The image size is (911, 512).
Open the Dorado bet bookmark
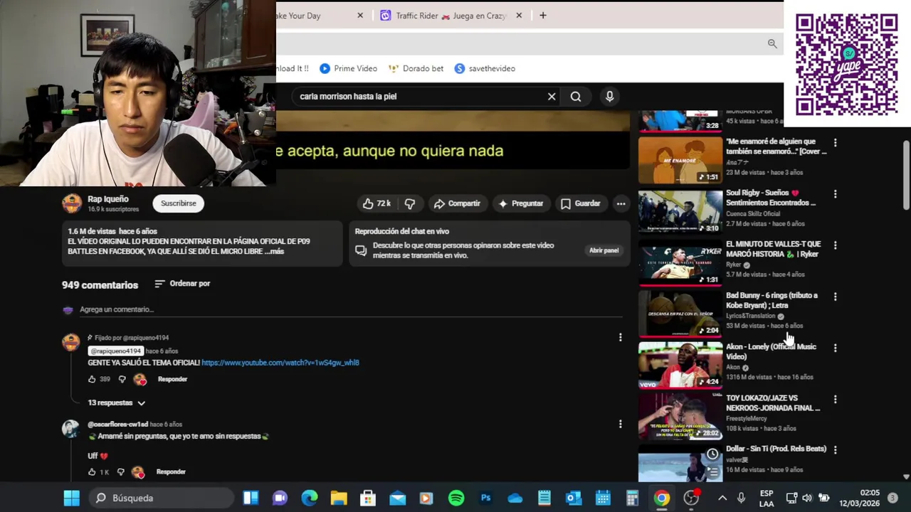416,69
